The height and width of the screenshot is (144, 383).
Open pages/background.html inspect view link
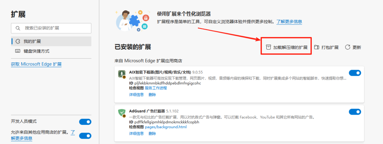(166, 127)
